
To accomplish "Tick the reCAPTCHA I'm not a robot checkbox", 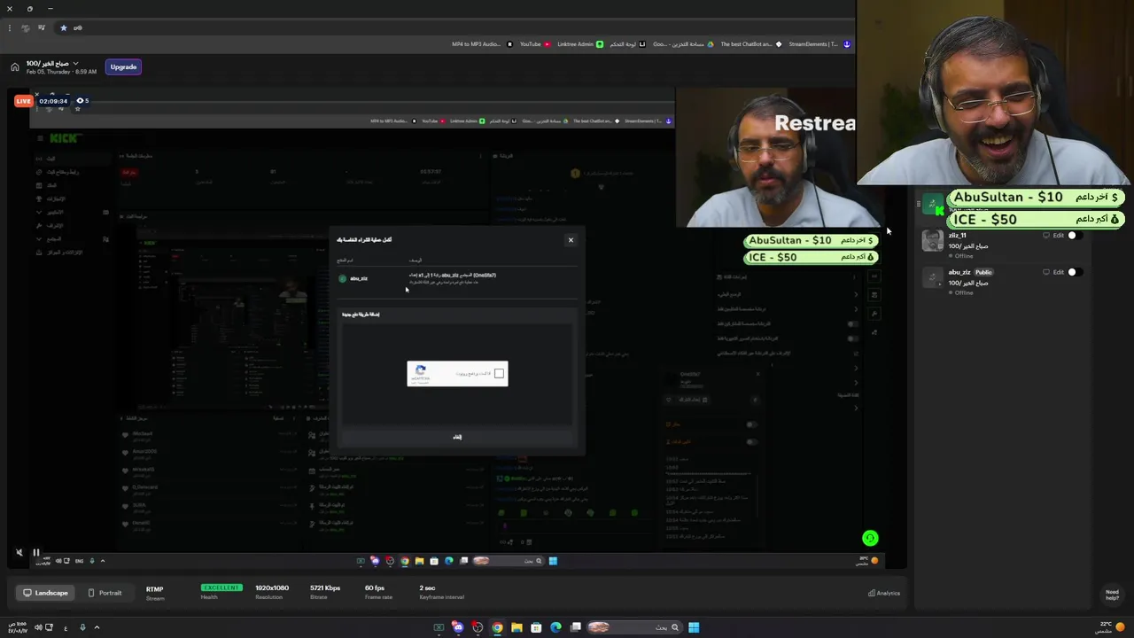I will 499,374.
